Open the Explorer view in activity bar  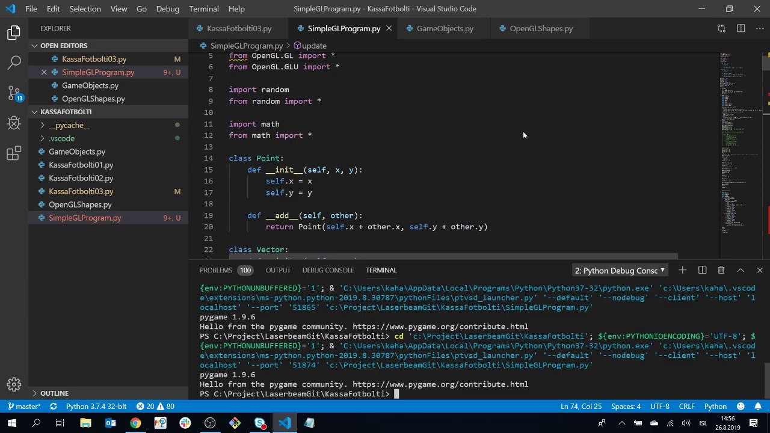click(x=14, y=33)
